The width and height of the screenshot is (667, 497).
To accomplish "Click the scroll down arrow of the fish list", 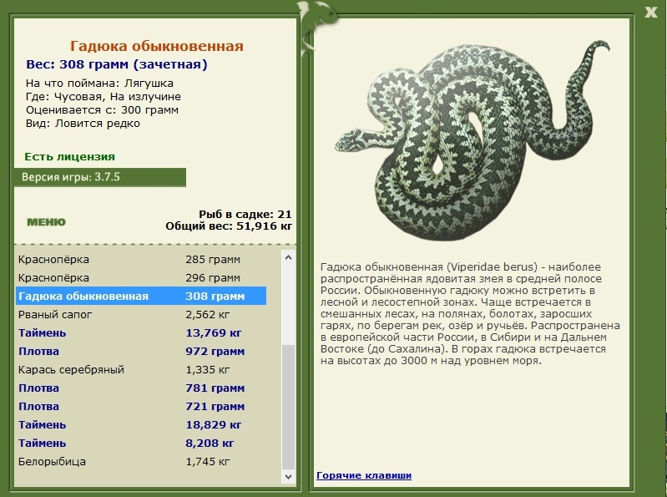I will tap(288, 477).
